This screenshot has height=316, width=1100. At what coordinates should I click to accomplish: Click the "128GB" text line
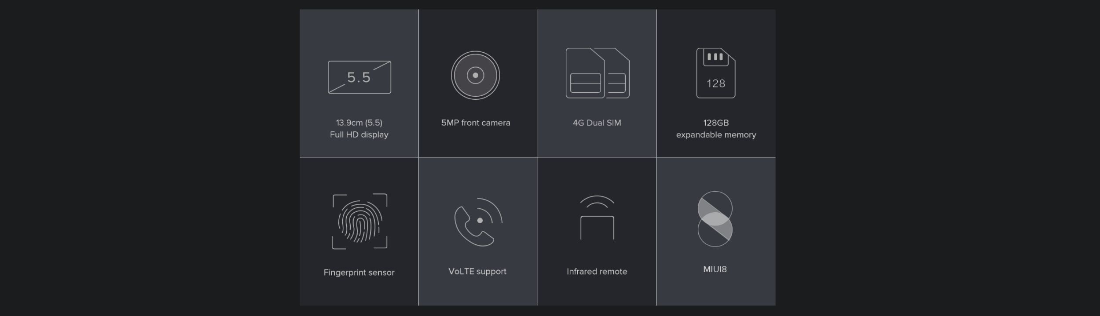tap(716, 123)
